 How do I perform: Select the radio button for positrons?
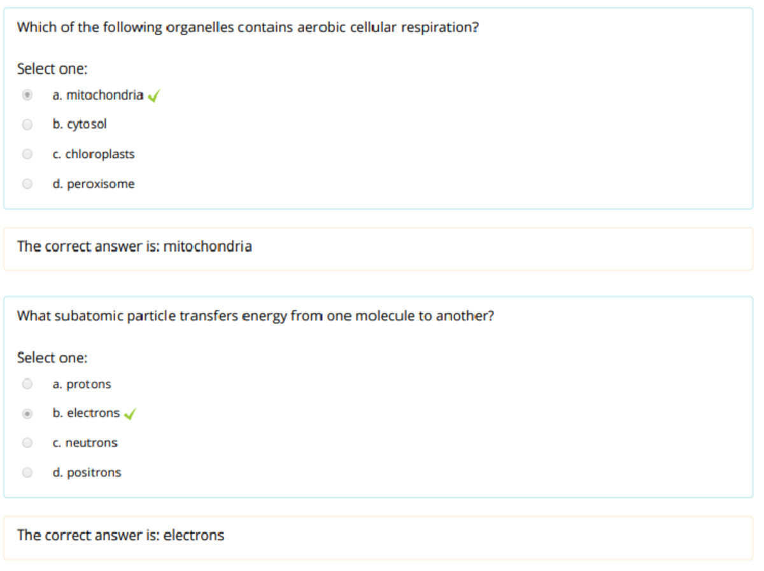click(27, 472)
